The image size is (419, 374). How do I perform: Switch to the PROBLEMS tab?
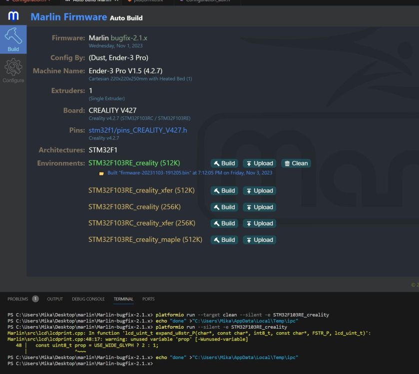coord(22,299)
